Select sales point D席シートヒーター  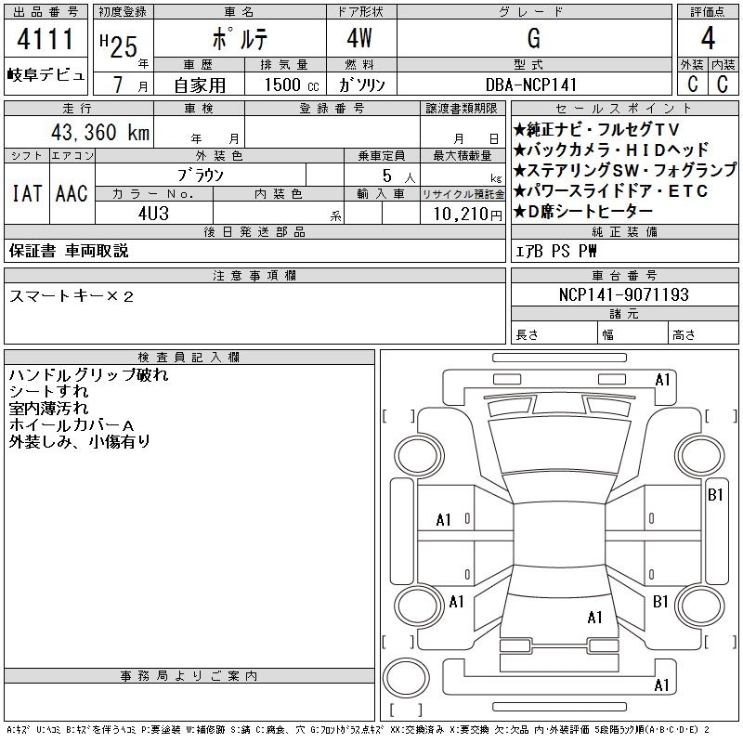click(x=583, y=211)
